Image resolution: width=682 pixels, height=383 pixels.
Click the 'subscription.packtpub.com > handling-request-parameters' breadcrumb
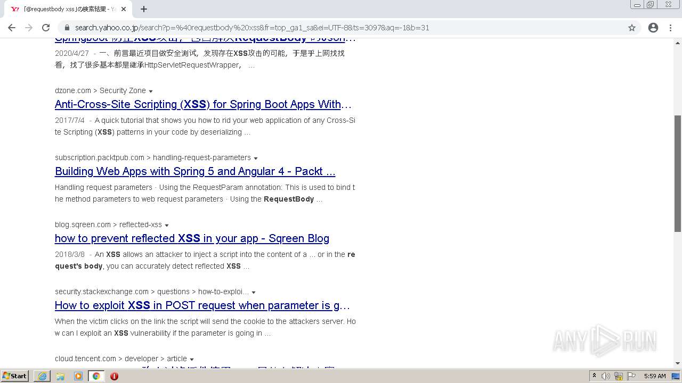pos(153,157)
